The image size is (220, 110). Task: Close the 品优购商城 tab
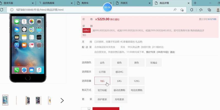pos(72,3)
